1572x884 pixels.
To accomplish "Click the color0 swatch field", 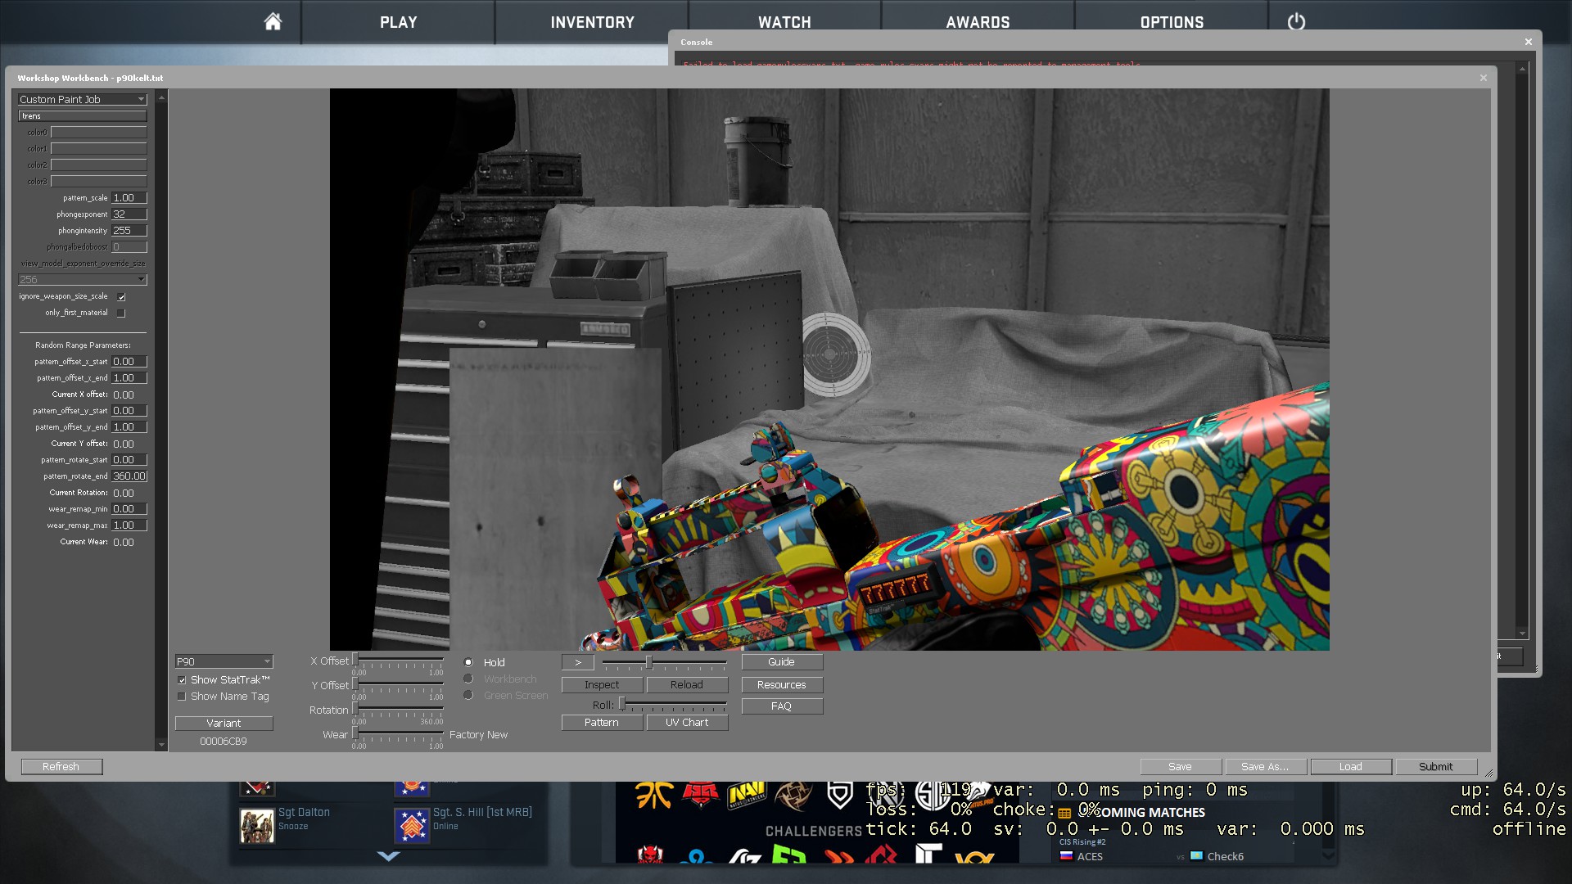I will click(x=99, y=132).
